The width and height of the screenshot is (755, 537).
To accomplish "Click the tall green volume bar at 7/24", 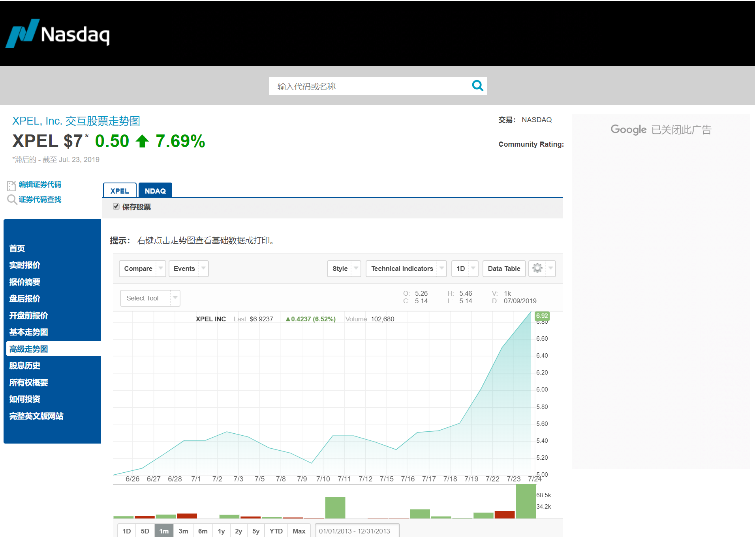I will point(526,501).
